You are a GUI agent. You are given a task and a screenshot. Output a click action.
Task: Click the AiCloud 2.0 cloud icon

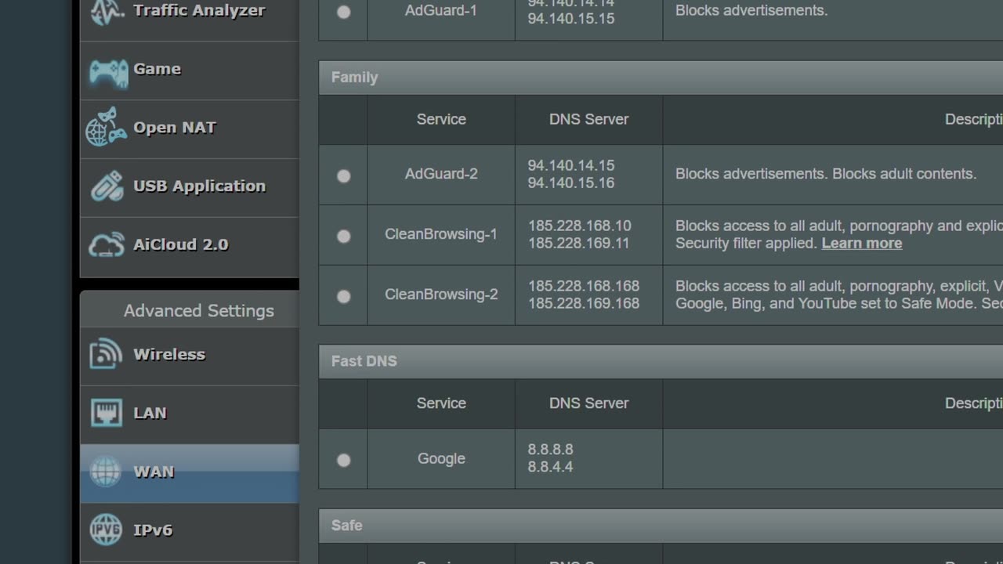[x=106, y=244]
